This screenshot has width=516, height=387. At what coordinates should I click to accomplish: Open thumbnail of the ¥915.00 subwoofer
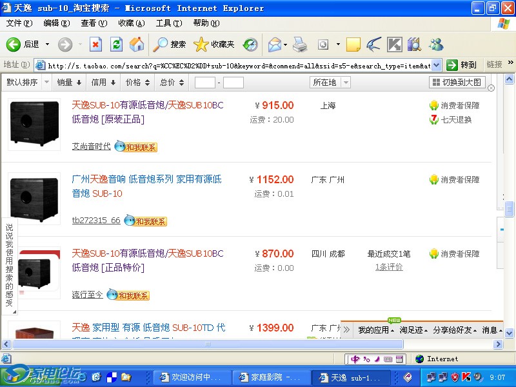coord(34,124)
